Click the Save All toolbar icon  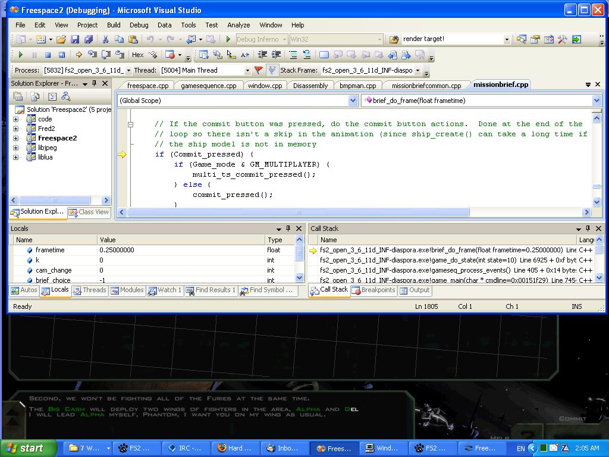[88, 39]
